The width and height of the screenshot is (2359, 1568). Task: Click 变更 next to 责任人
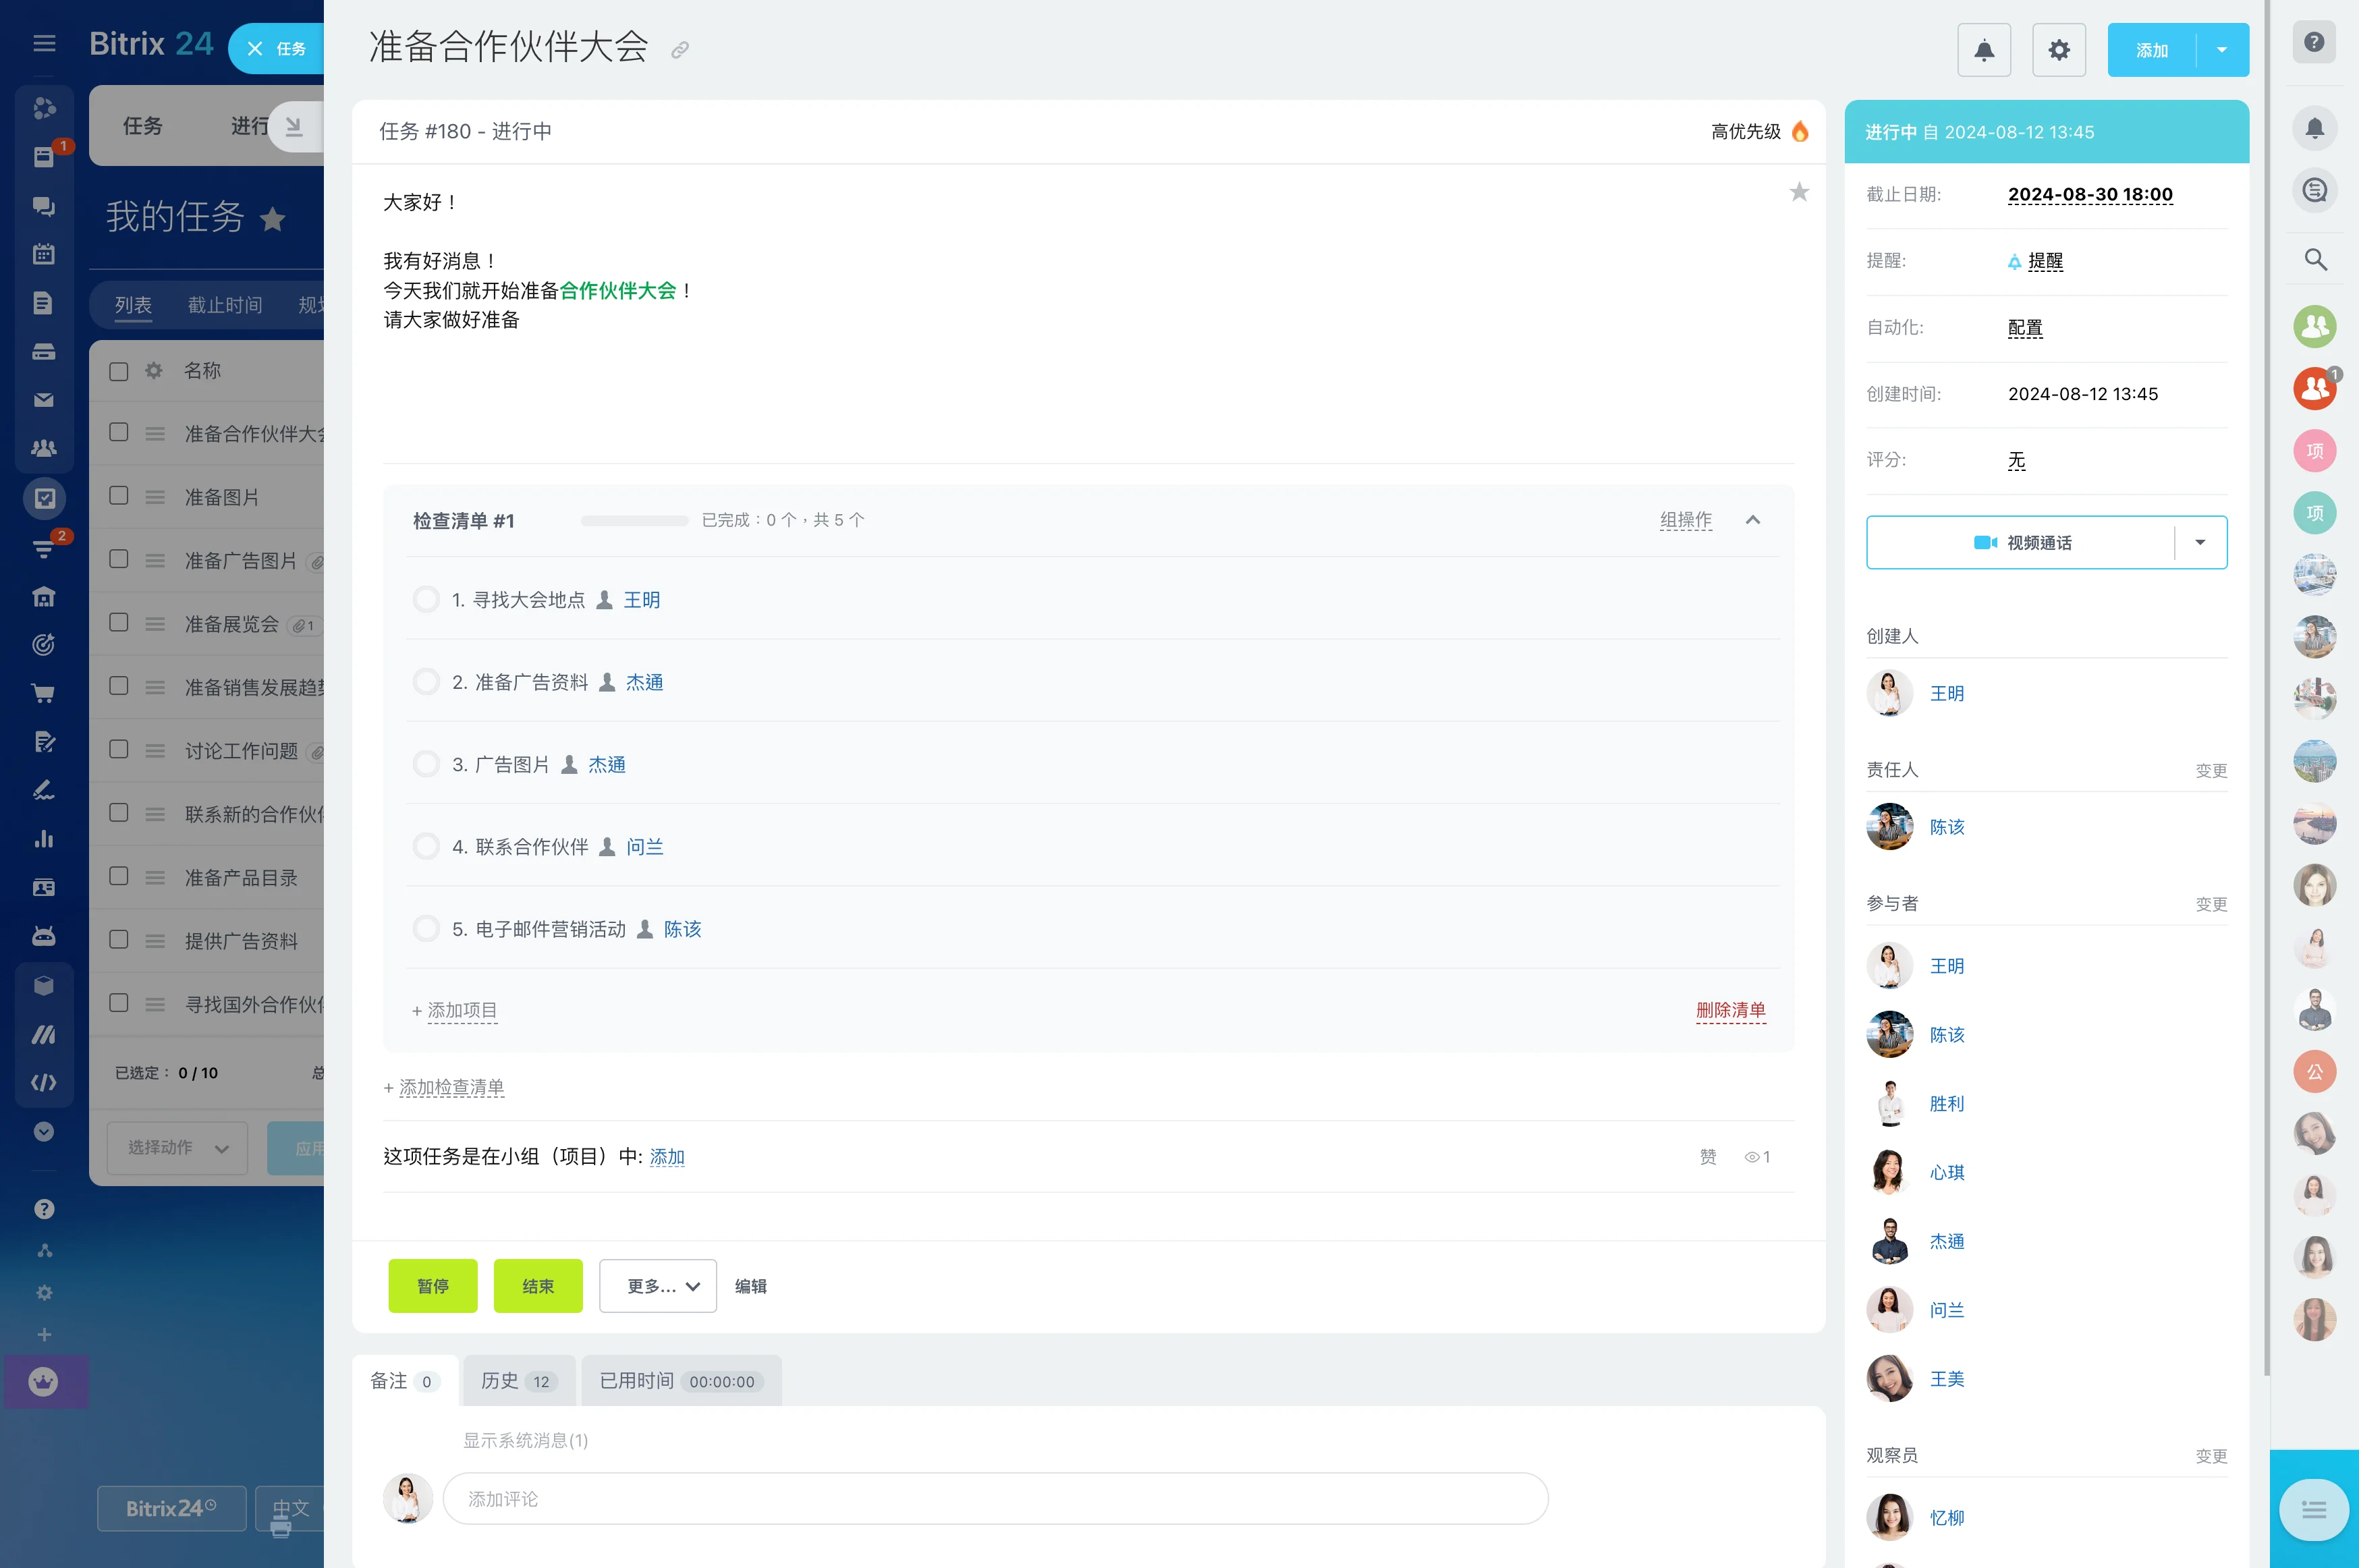[x=2211, y=770]
